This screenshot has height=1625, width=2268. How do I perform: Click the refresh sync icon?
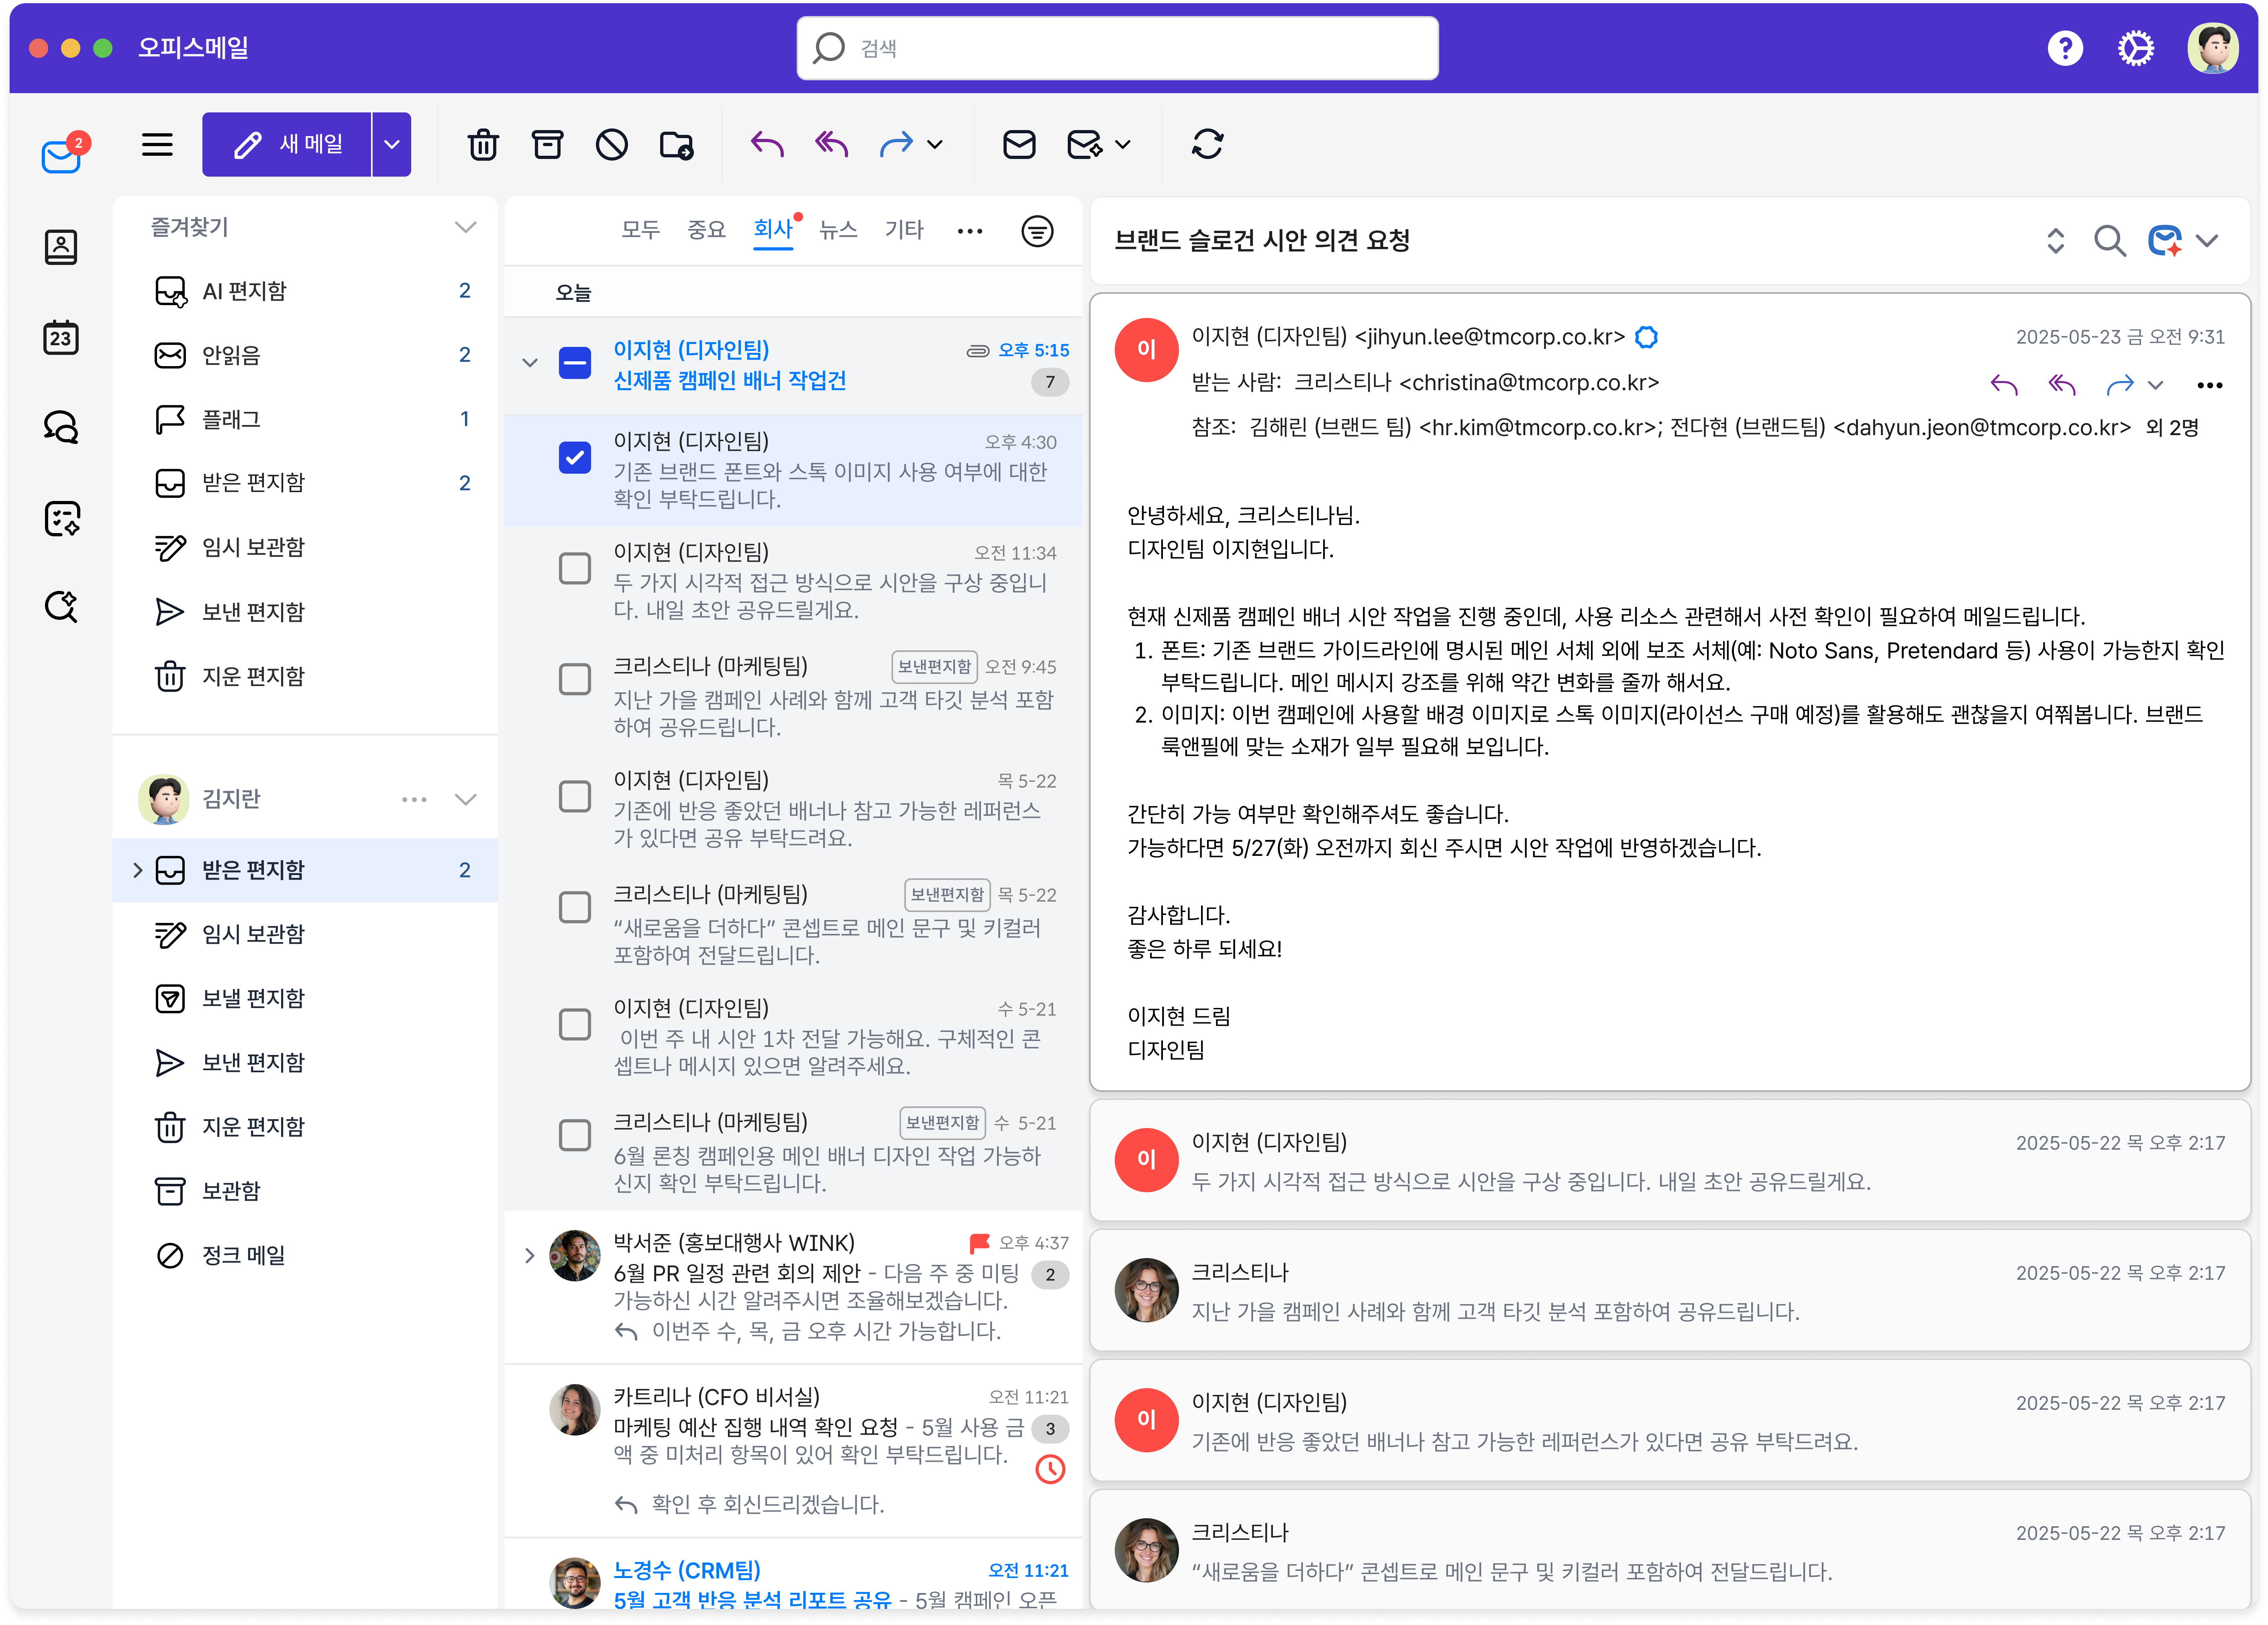pos(1207,145)
